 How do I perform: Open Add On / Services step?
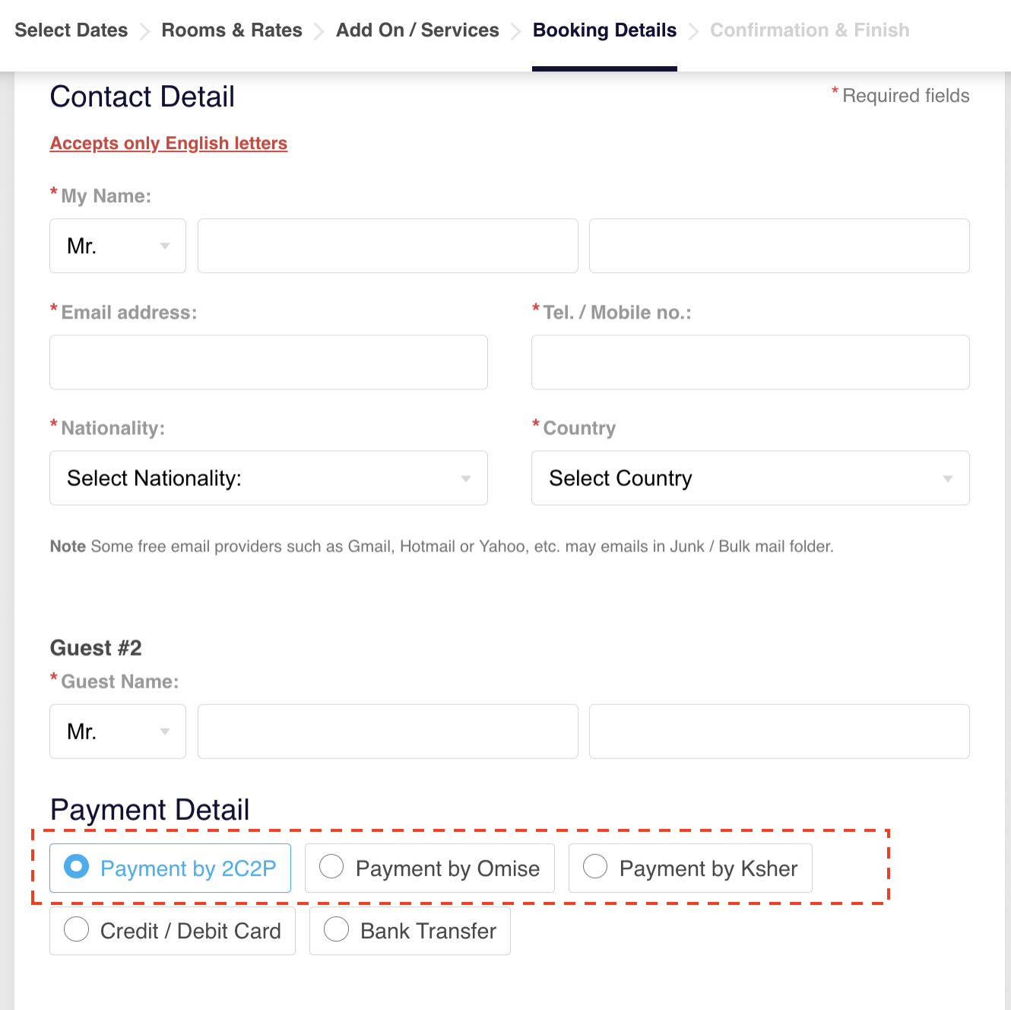(417, 30)
